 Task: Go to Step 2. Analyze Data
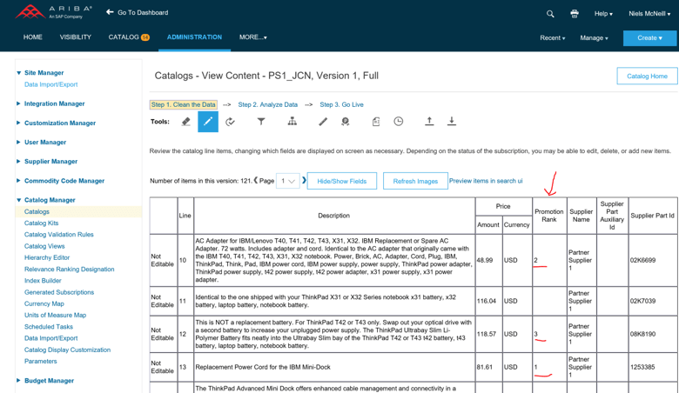[267, 104]
